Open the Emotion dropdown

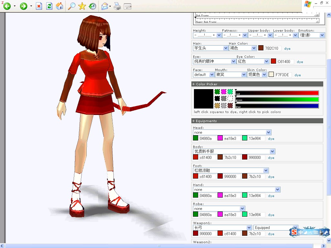(x=312, y=35)
